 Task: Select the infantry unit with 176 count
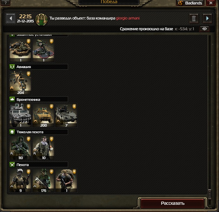click(43, 180)
